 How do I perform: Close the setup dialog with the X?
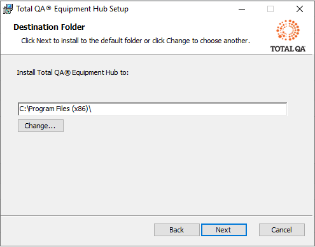[x=300, y=9]
